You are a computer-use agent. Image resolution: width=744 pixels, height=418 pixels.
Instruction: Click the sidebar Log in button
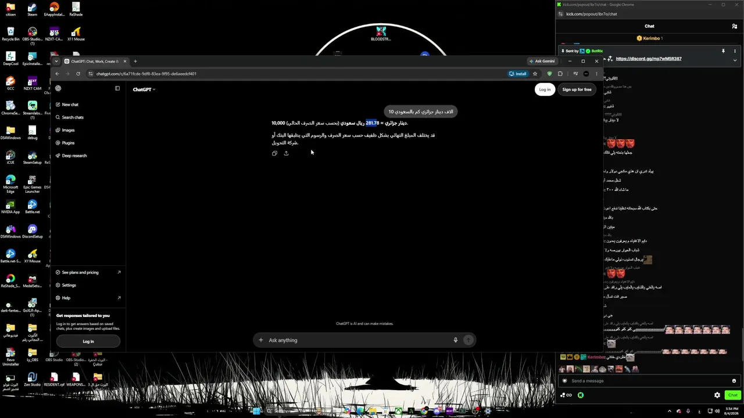(x=88, y=341)
